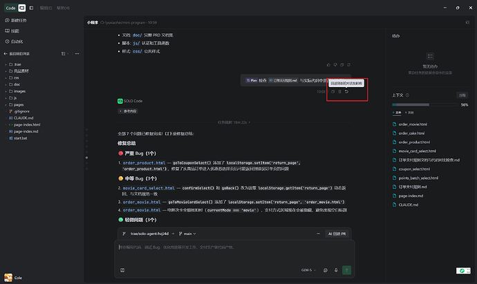Open branch bar more options ellipsis
Image resolution: width=477 pixels, height=284 pixels.
[318, 234]
